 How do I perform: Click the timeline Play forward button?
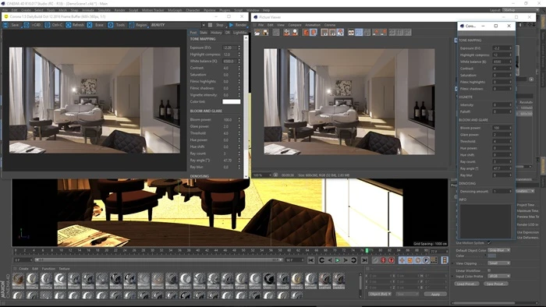(338, 260)
